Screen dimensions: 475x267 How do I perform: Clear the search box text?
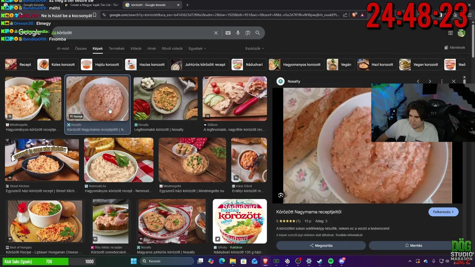(216, 33)
